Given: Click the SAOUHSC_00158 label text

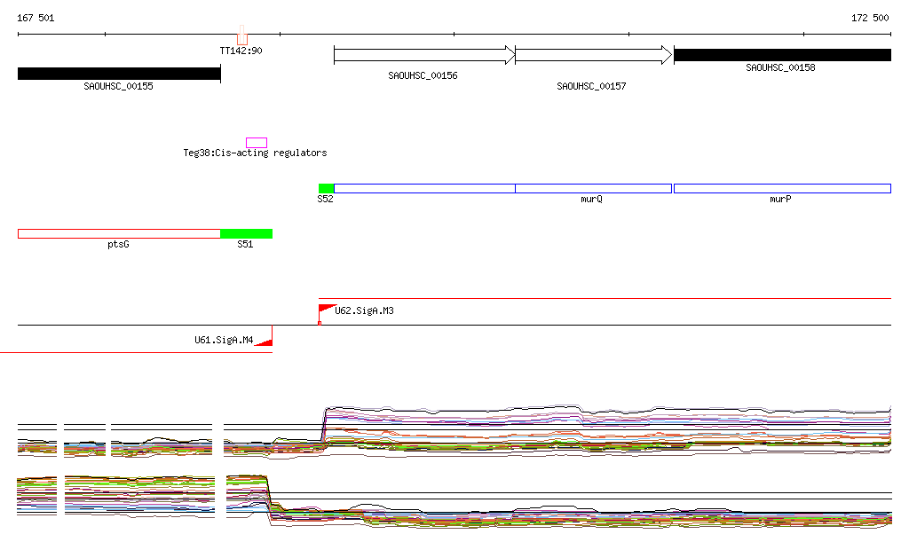Looking at the screenshot, I should click(x=780, y=67).
